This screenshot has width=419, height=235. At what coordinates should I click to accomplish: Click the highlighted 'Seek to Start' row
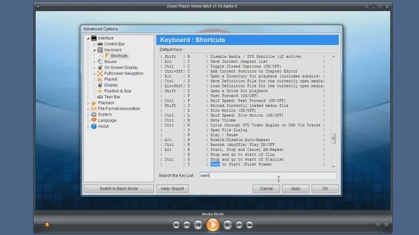click(x=242, y=164)
